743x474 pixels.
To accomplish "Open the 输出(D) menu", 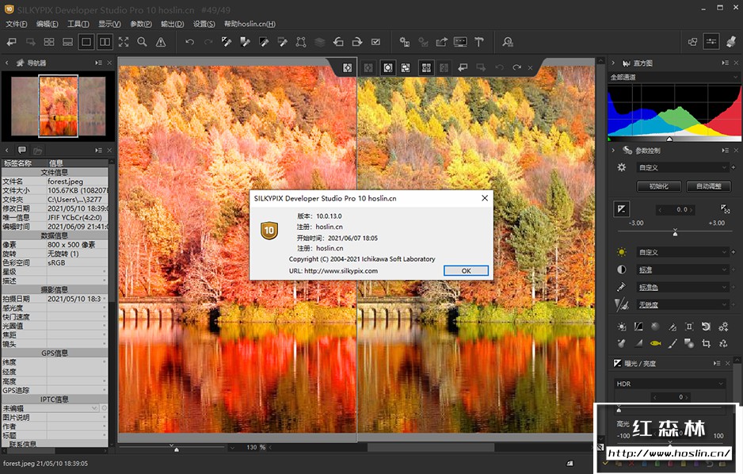I will [x=172, y=24].
